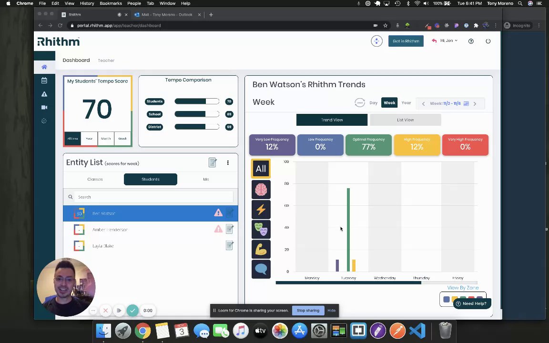This screenshot has height=343, width=549.
Task: Open Amber Henderson's notes icon
Action: (230, 229)
